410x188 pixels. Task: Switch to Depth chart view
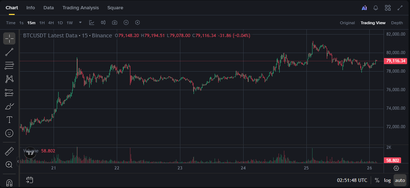[397, 23]
